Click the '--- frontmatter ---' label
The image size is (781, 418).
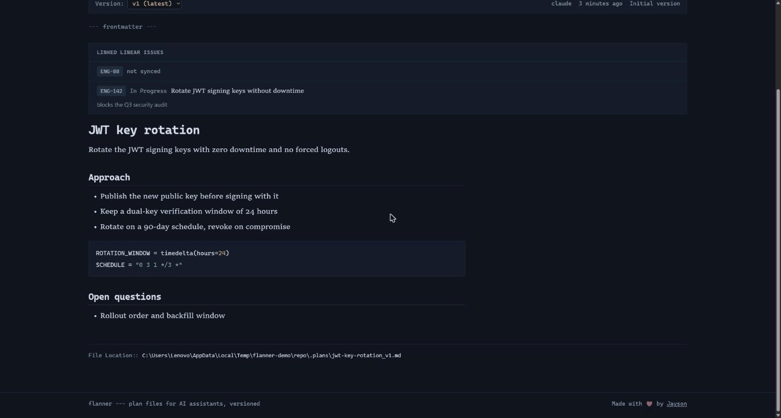pos(122,27)
